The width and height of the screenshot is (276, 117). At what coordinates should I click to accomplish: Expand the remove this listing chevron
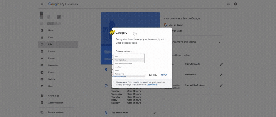click(x=219, y=42)
